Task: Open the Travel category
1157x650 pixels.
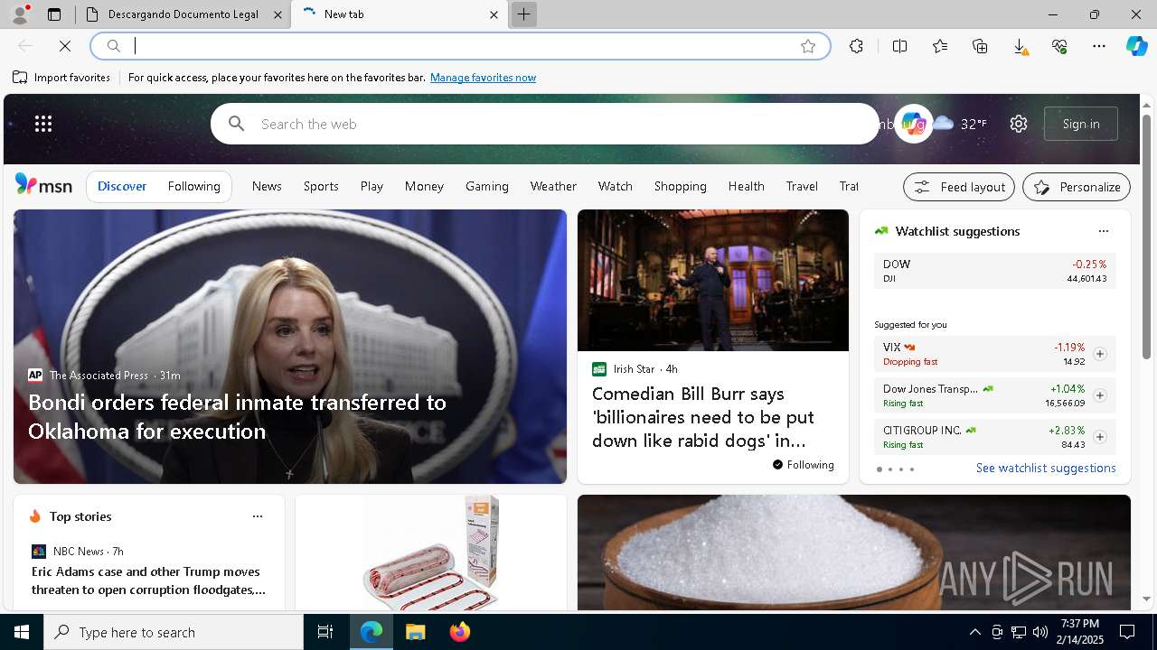Action: pos(802,186)
